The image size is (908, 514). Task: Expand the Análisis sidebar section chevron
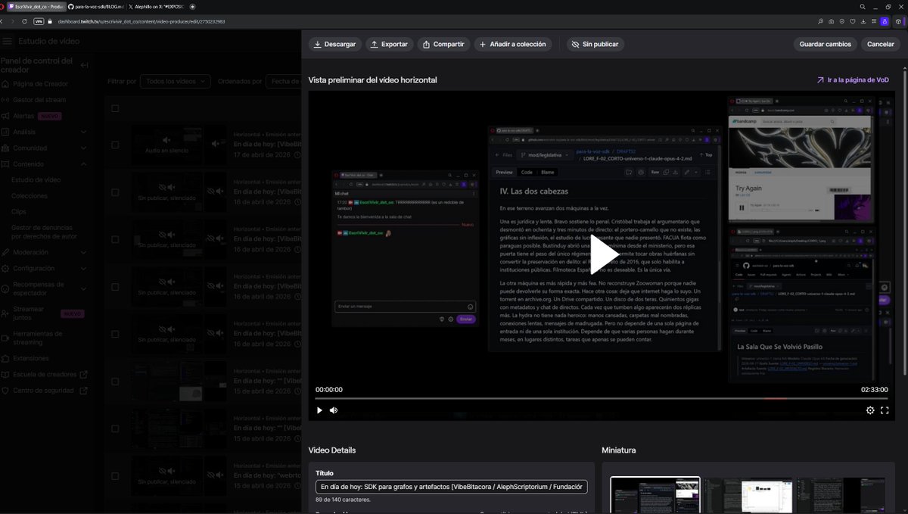83,132
